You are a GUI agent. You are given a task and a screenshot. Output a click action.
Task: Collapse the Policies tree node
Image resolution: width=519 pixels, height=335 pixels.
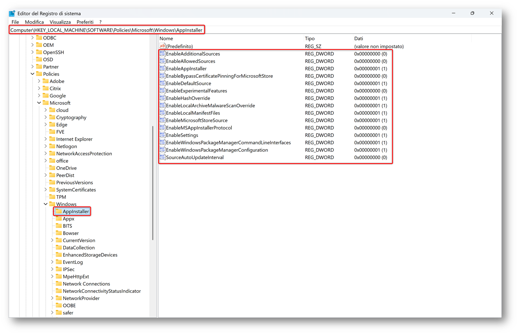pos(32,74)
